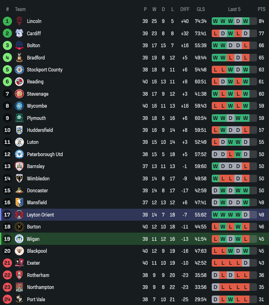This screenshot has height=305, width=269.
Task: Open the Wigan club crest
Action: [19, 239]
